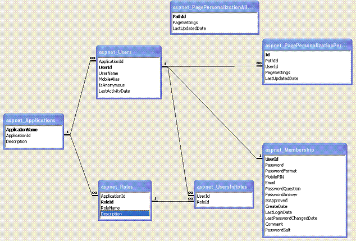The height and width of the screenshot is (241, 356).
Task: Select relationship line from aspnet_Users to aspnet_PagePersonalizationPer
Action: click(212, 66)
